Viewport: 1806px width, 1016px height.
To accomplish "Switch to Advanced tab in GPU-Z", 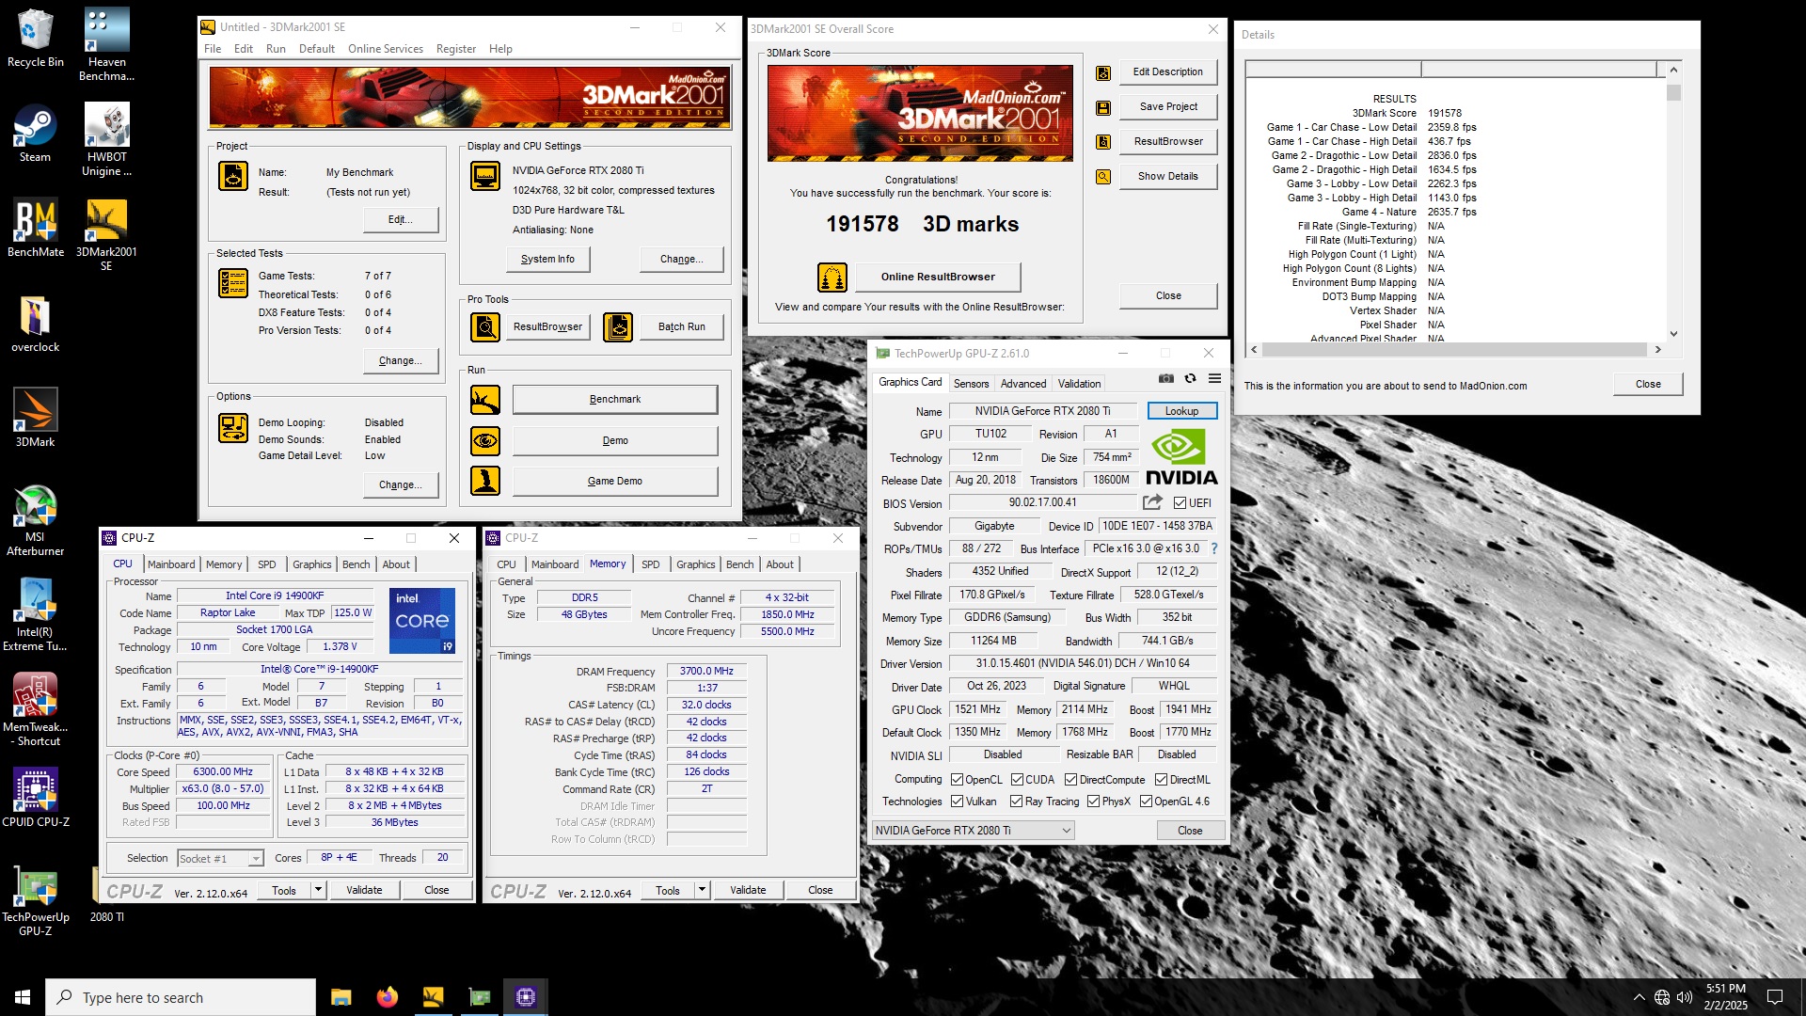I will tap(1022, 384).
